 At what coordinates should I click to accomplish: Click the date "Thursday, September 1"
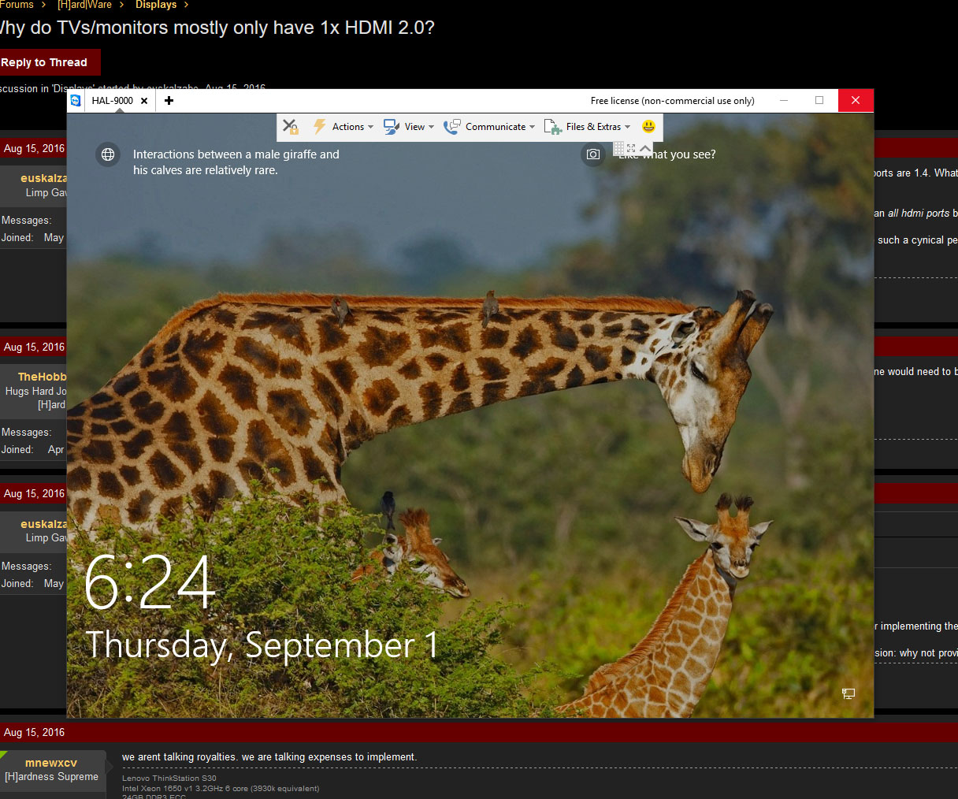pyautogui.click(x=262, y=645)
